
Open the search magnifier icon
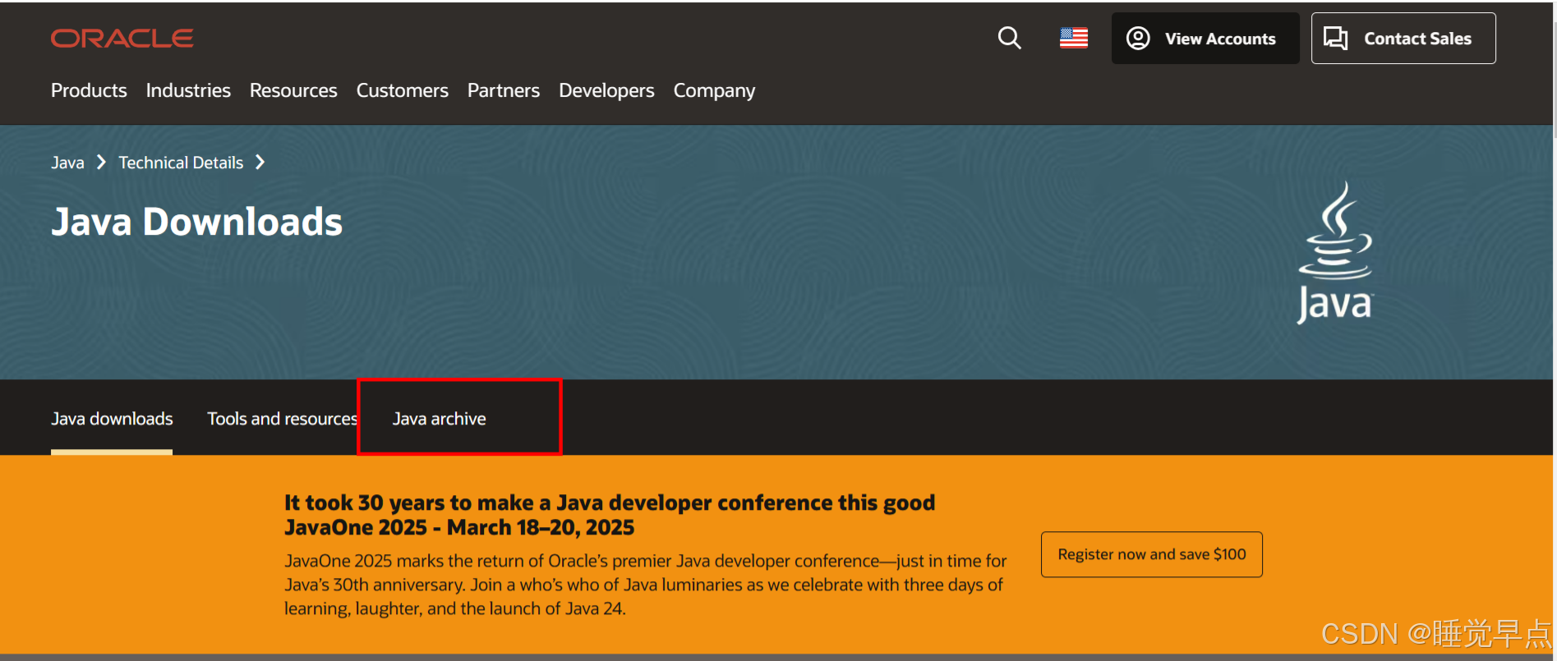click(1009, 38)
